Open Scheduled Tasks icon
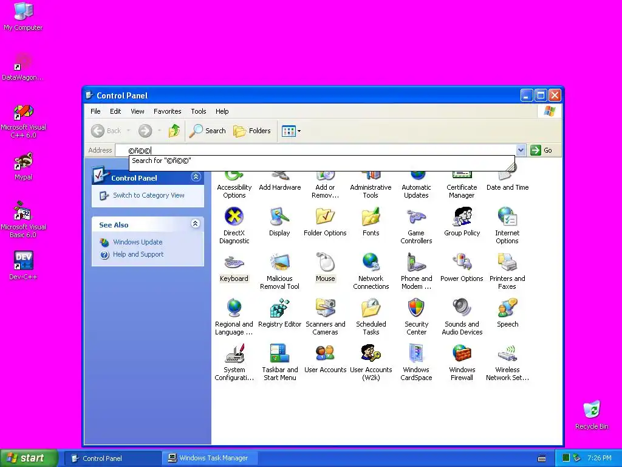This screenshot has height=467, width=622. tap(371, 316)
